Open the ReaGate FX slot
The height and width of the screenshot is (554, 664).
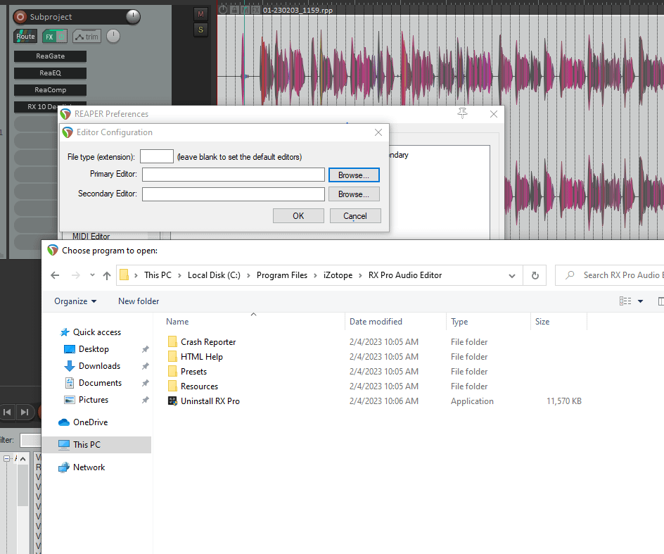tap(50, 56)
